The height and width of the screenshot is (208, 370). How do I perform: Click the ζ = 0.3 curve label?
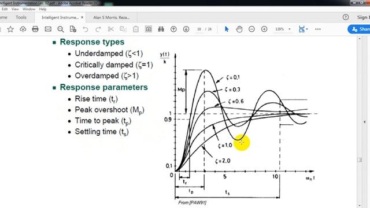[232, 90]
